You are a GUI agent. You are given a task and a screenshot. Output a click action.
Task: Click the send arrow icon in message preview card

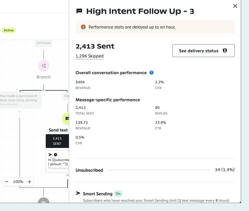[50, 154]
